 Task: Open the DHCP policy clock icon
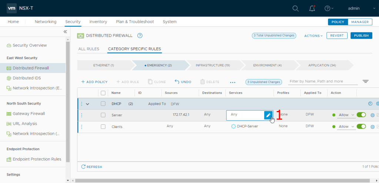(x=370, y=104)
